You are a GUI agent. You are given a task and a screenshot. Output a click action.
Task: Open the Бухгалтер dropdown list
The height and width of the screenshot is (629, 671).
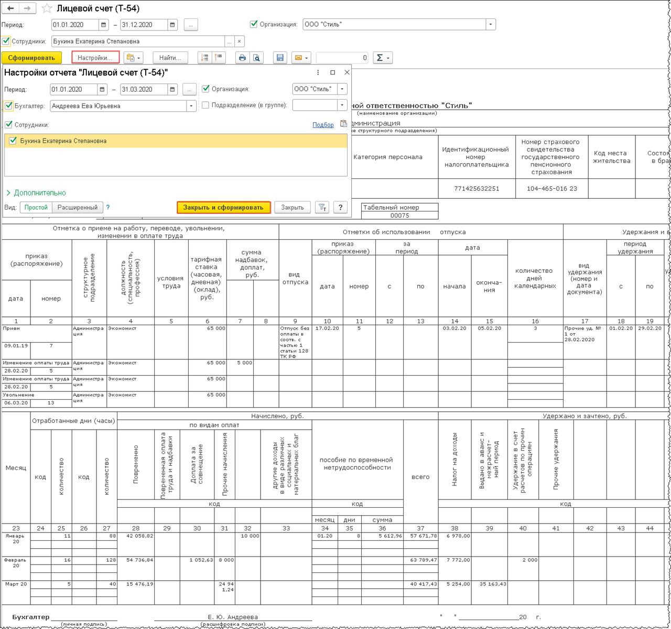(191, 106)
